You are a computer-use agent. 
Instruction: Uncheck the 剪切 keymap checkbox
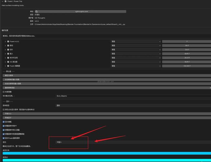point(8,45)
